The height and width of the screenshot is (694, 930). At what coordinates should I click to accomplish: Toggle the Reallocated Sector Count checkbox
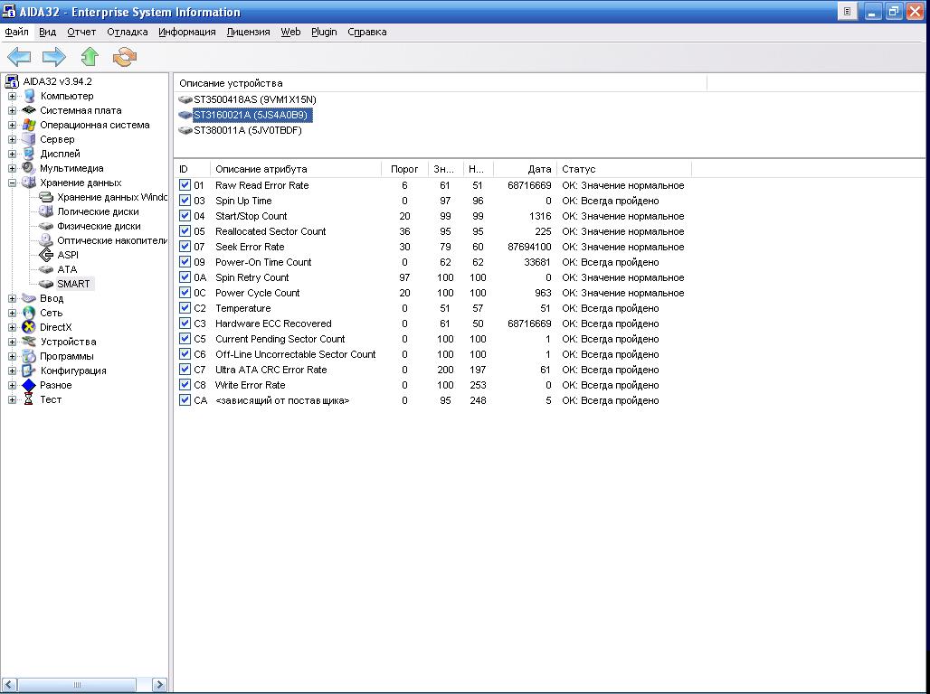185,231
